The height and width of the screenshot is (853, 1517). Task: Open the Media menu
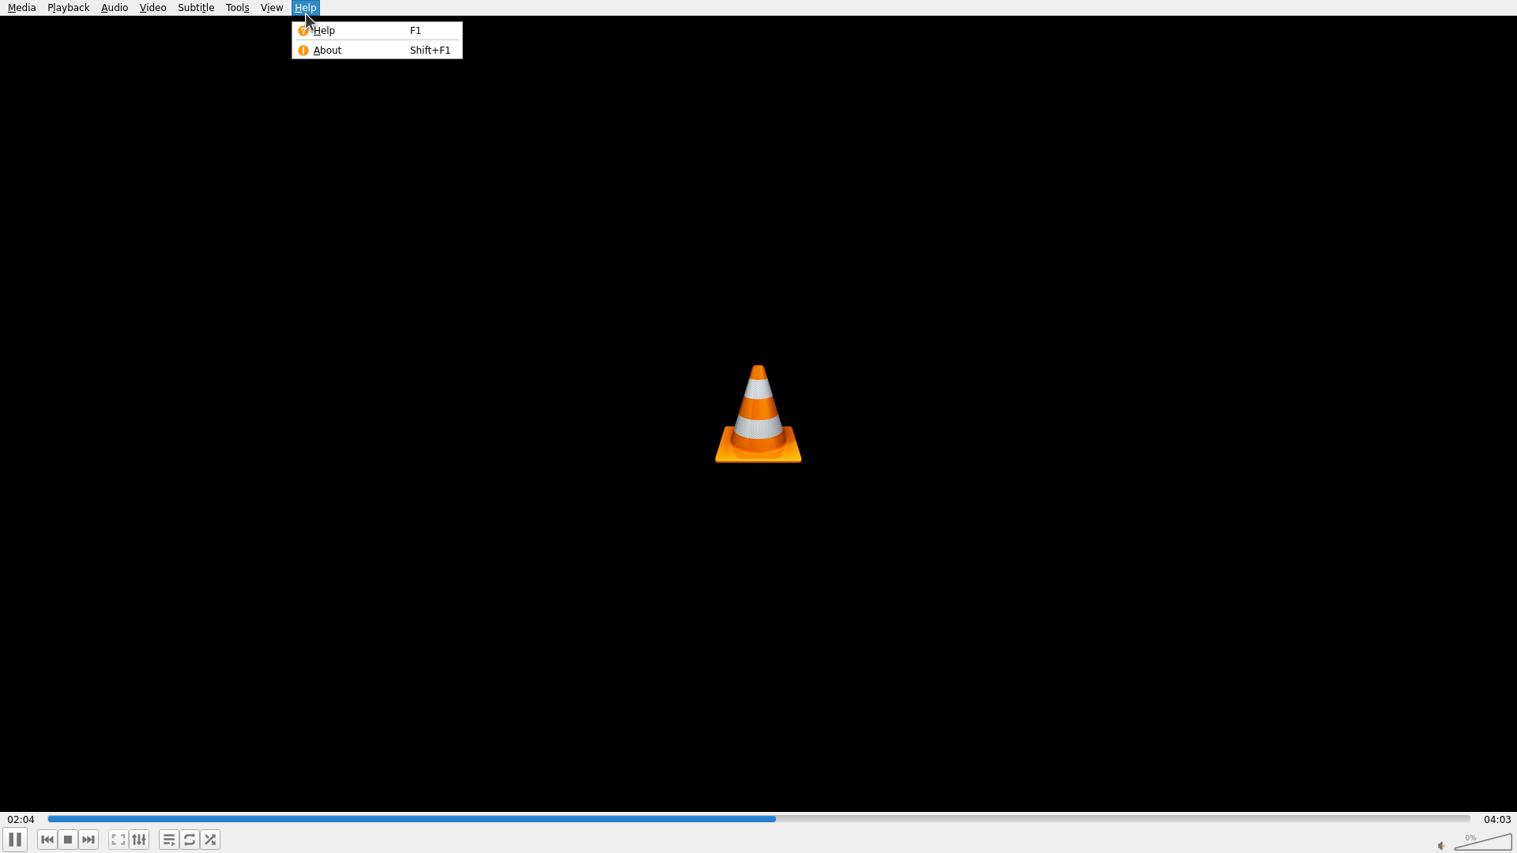pos(22,8)
